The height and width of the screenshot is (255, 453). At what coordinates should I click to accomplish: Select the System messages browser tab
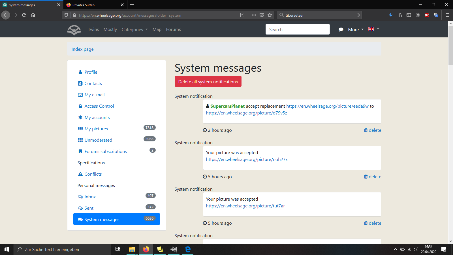31,5
